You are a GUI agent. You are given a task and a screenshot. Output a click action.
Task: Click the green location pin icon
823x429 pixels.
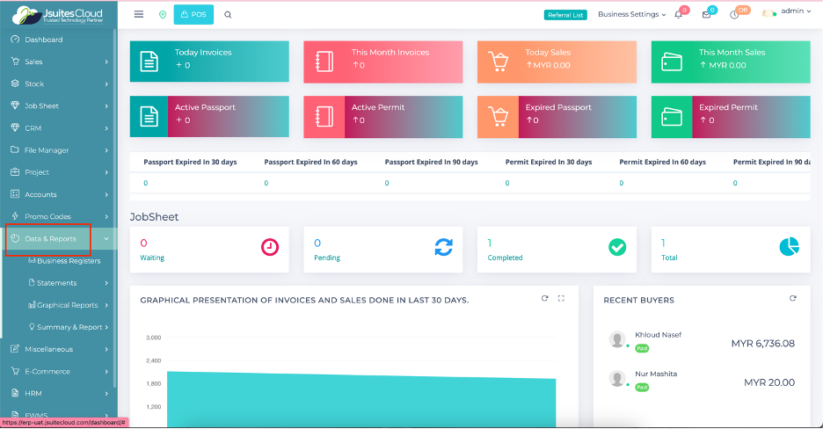(162, 15)
